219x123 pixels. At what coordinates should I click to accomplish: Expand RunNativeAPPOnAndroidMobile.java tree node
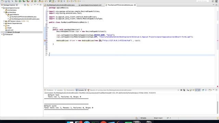(x=8, y=17)
